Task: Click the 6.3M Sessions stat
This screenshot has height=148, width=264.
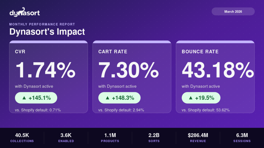Action: [x=242, y=138]
